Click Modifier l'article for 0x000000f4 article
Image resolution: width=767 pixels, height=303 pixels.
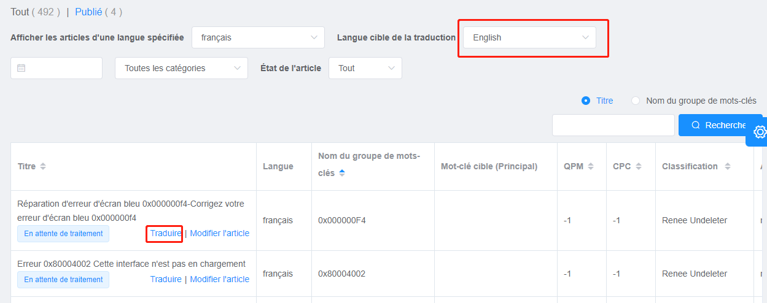click(220, 233)
